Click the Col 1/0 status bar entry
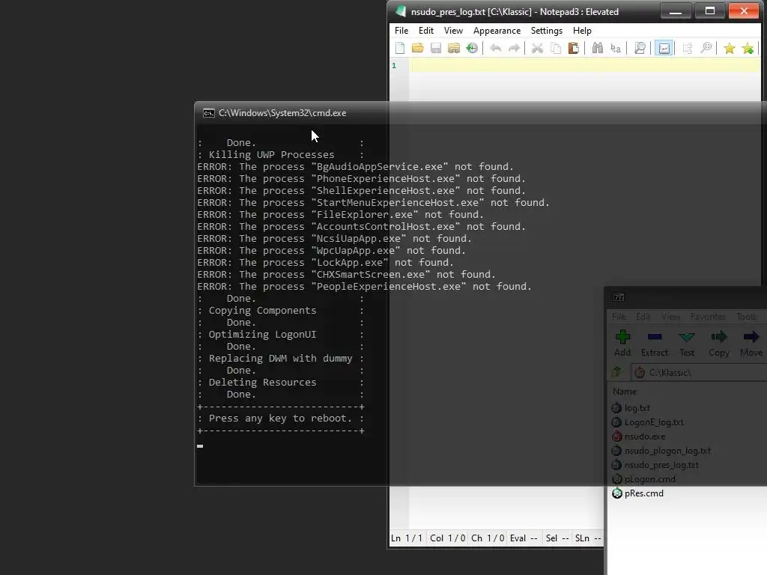767x575 pixels. pyautogui.click(x=448, y=538)
